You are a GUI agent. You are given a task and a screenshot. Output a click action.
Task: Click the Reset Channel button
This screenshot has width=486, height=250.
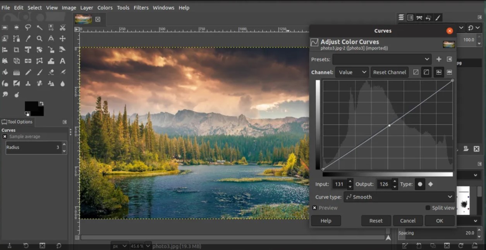coord(390,72)
